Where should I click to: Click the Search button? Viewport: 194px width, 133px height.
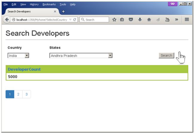[x=167, y=55]
